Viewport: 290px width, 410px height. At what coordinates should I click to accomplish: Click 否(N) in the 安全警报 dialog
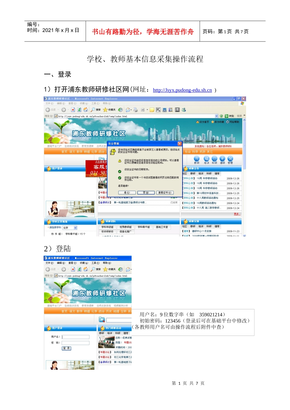(146, 193)
